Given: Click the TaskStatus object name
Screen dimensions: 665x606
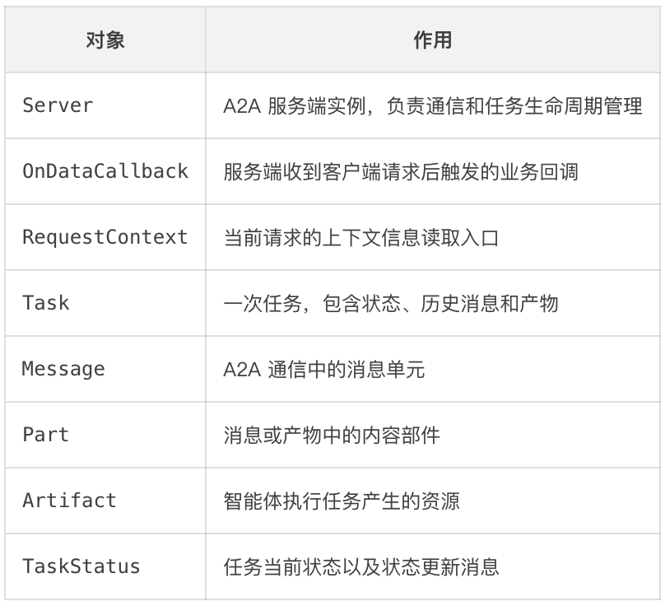Looking at the screenshot, I should [x=81, y=566].
